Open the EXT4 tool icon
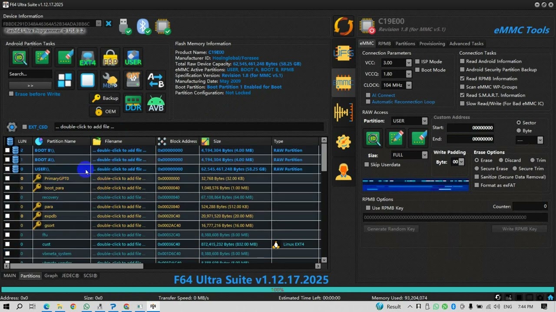This screenshot has width=556, height=312. tap(87, 58)
